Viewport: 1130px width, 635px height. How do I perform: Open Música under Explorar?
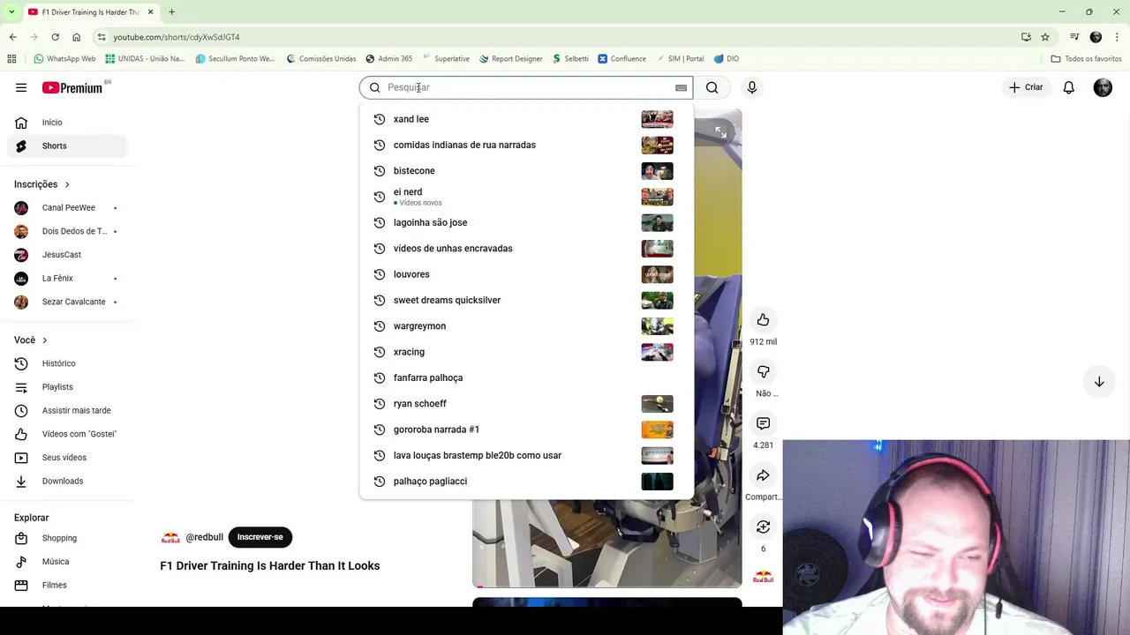point(67,562)
